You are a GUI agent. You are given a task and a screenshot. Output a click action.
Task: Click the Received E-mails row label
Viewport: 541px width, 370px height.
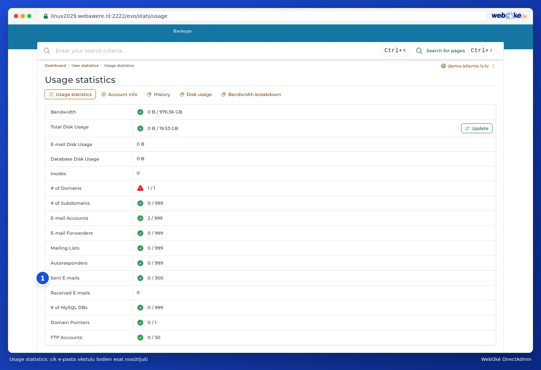pos(70,293)
